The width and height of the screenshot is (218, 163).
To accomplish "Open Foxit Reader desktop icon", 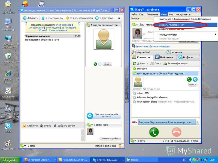I will 8,93.
